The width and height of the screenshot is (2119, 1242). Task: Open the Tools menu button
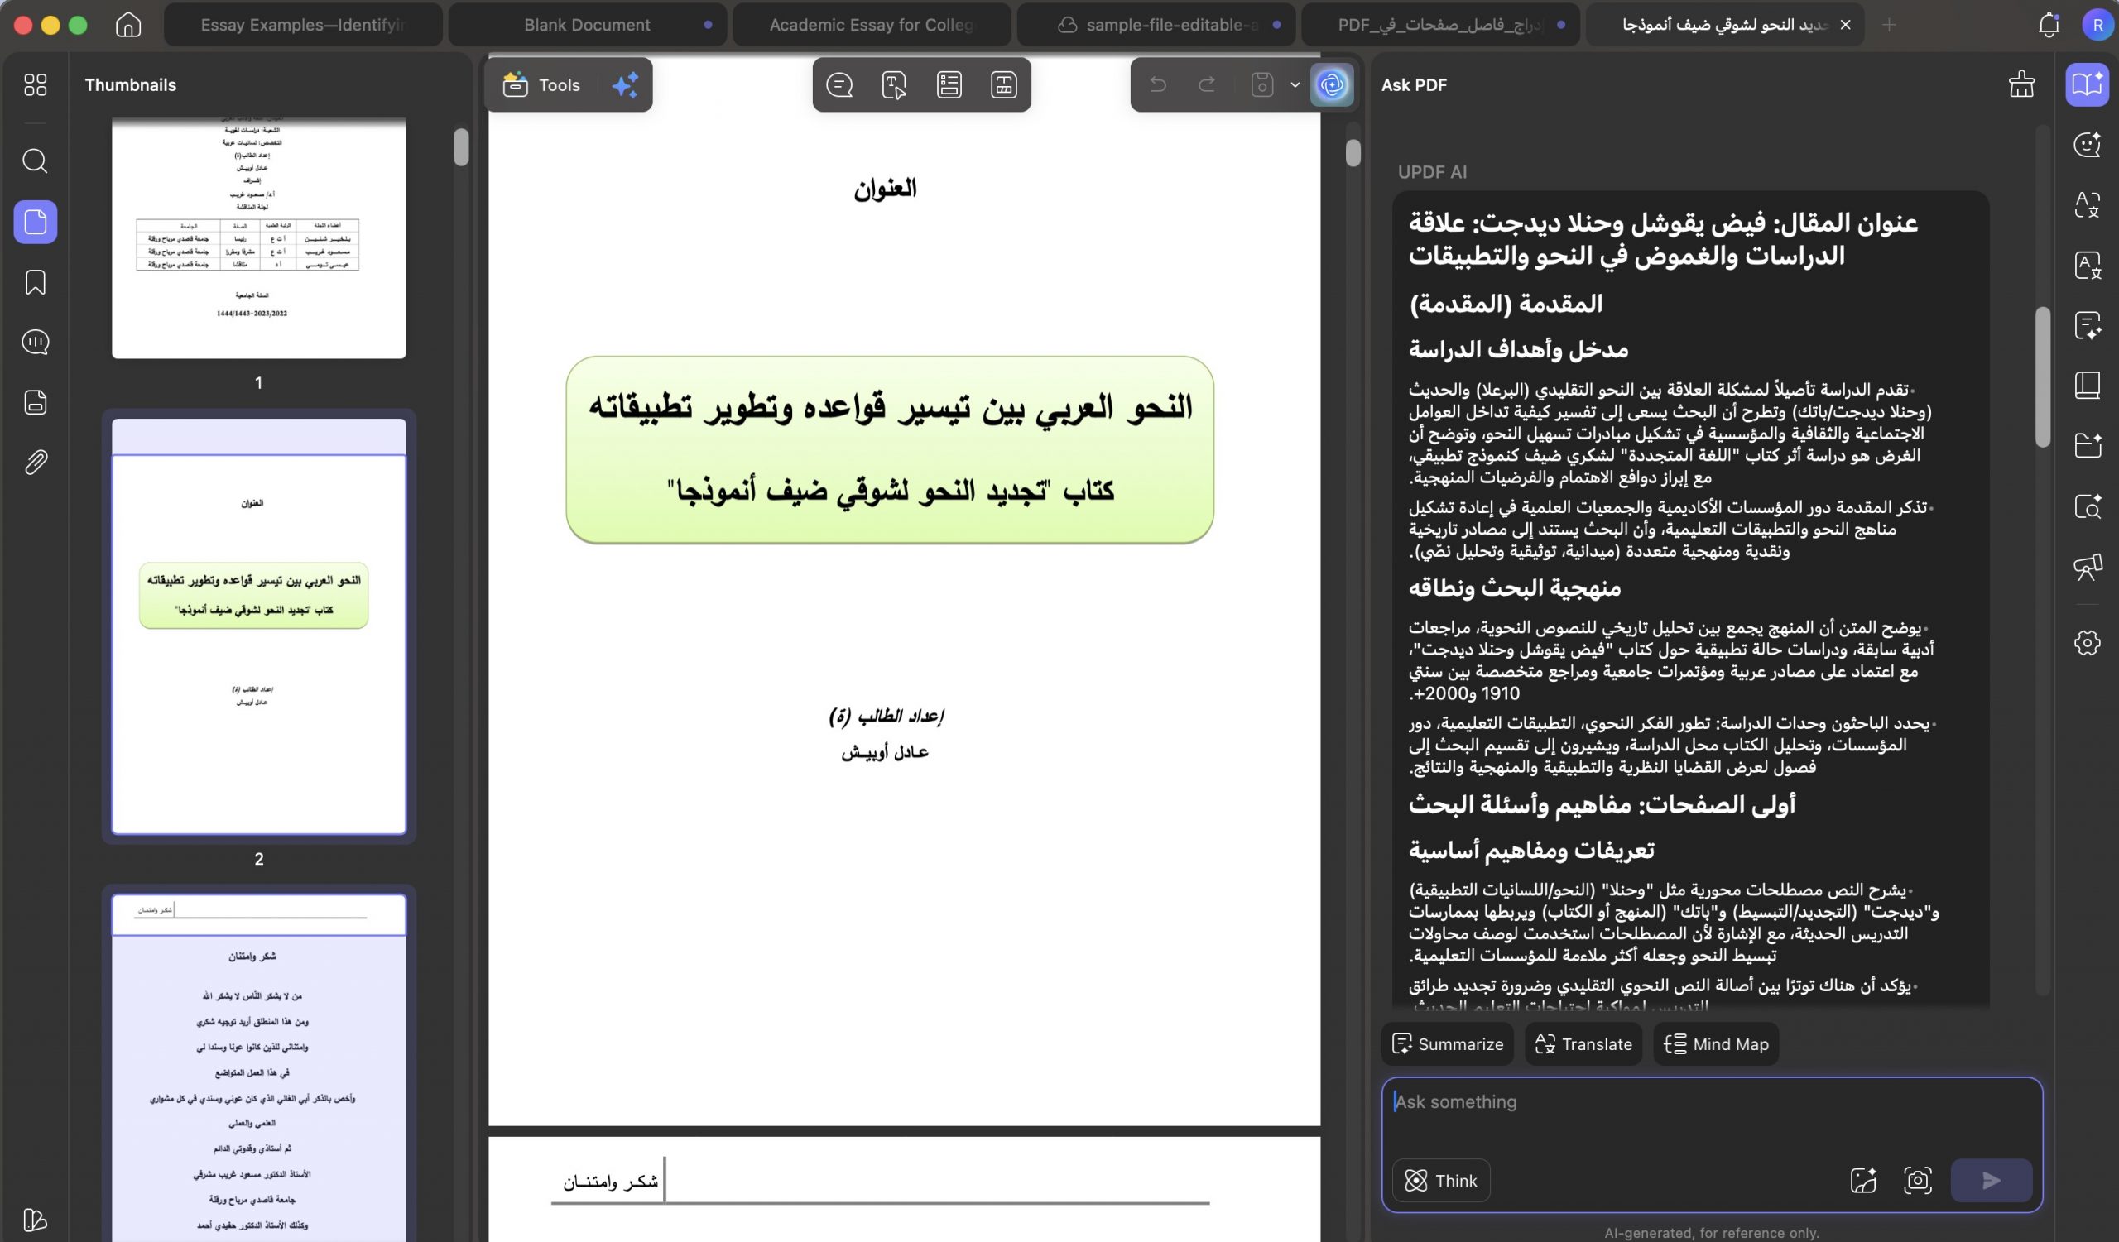542,85
